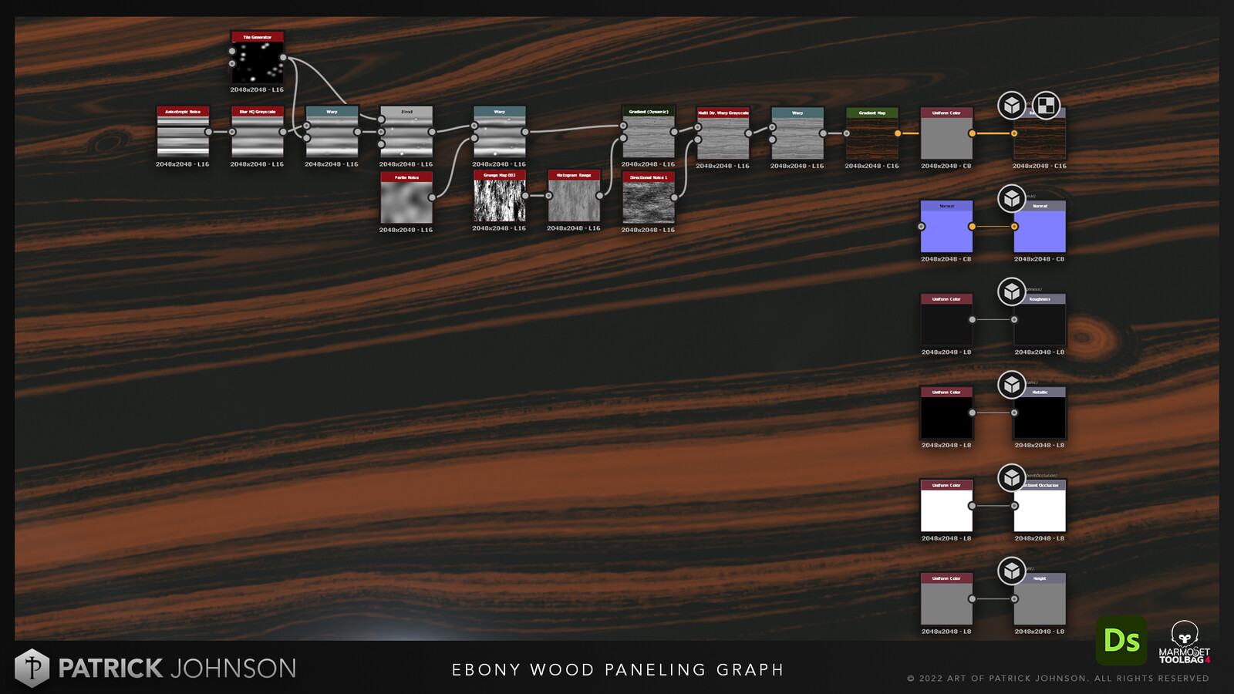Screen dimensions: 1234x694
Task: Select the white Uniform Color node feeding Ambient Occlusion
Action: coord(946,506)
